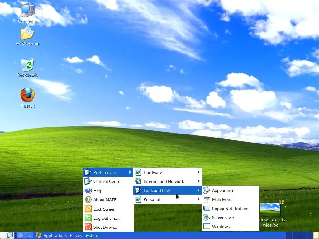Click the Lock Screen key icon

(88, 209)
